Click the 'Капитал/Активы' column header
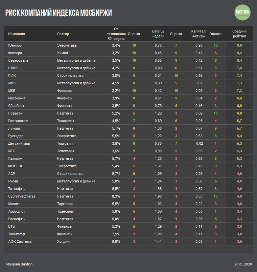The image size is (257, 272). (199, 34)
